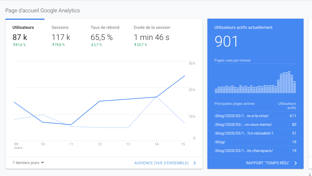
Task: Click the 79,8 % sessions change indicator
Action: point(58,45)
